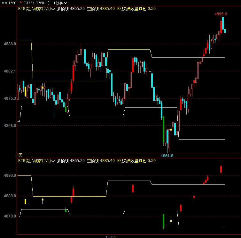
Task: Click the 4880.0 axis label in lower panel
Action: pyautogui.click(x=10, y=196)
